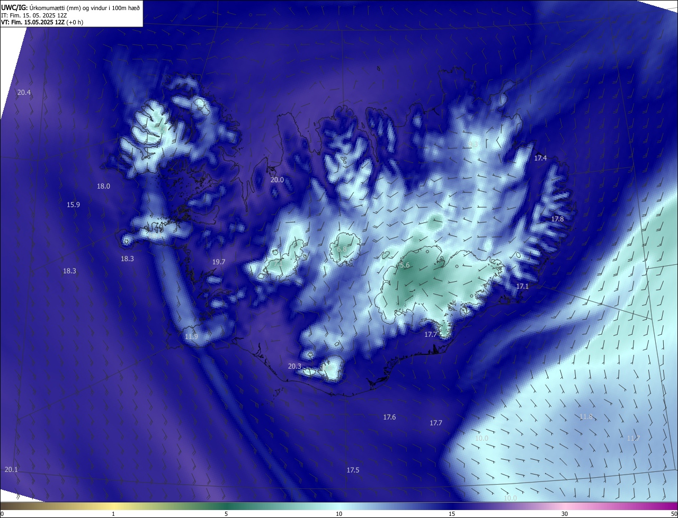The width and height of the screenshot is (678, 518).
Task: Click the 17.1 value label
Action: point(522,286)
